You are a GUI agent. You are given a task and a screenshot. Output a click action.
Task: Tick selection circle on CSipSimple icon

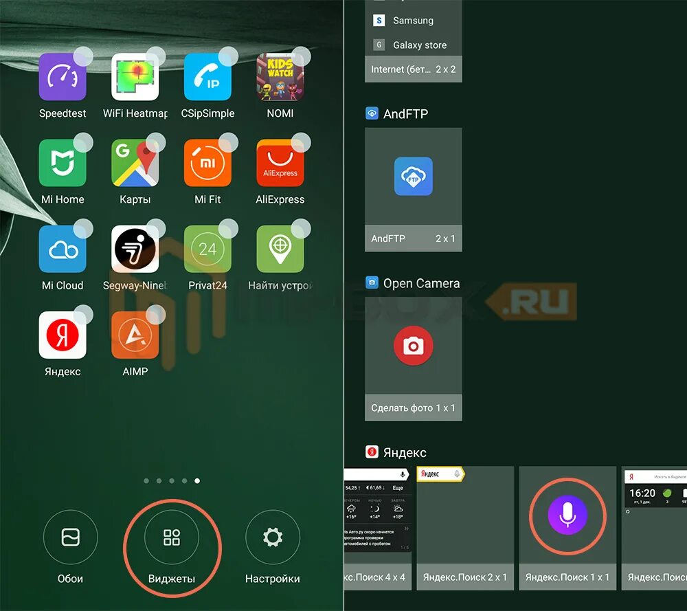228,56
